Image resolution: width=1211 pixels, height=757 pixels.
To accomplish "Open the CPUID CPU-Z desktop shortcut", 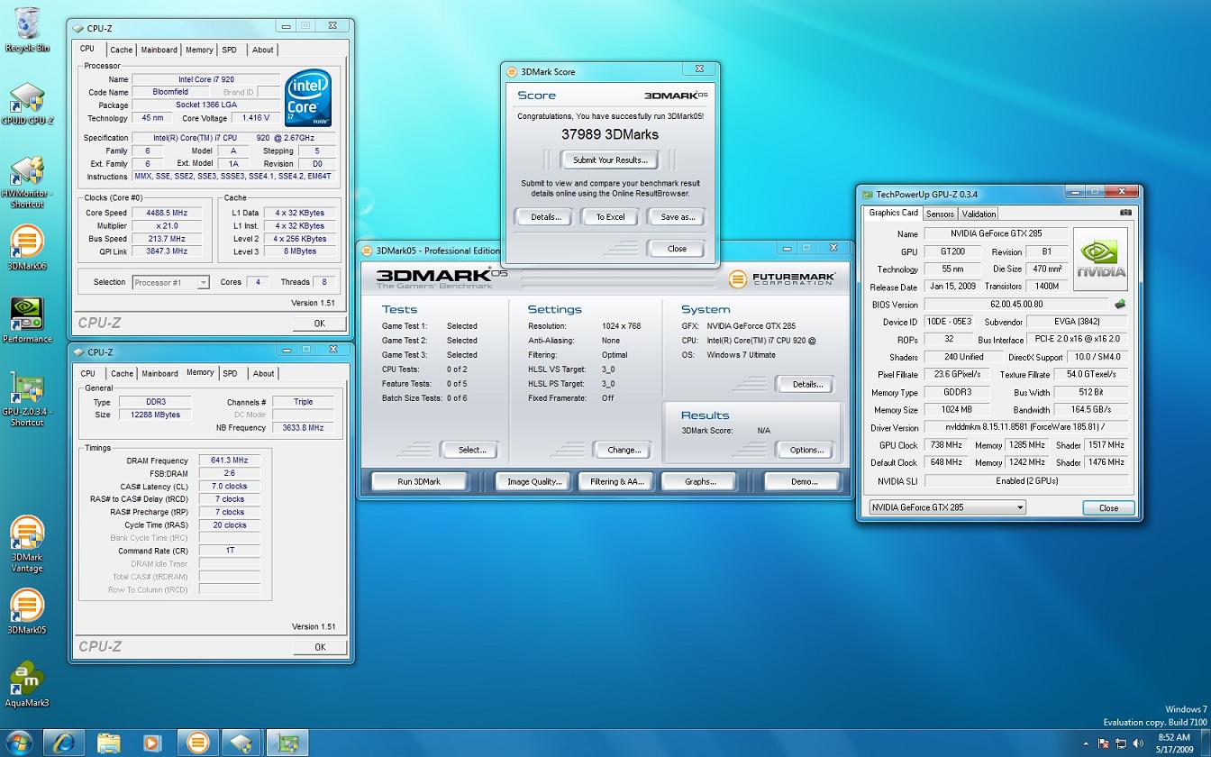I will point(27,104).
